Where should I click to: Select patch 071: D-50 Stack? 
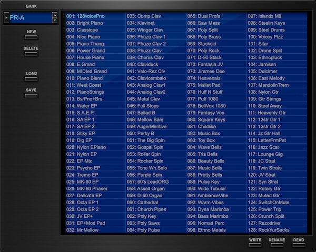[216, 57]
